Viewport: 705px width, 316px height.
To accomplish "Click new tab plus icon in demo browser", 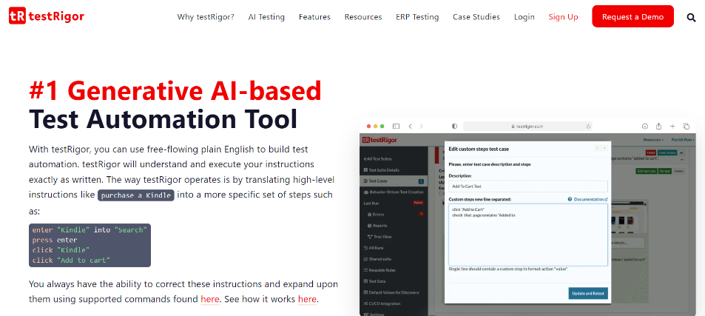I will (x=672, y=127).
